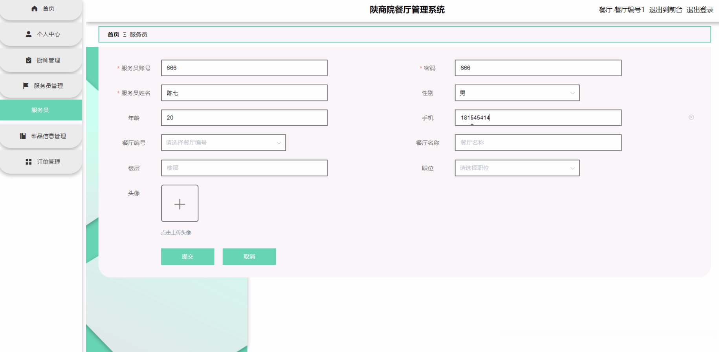This screenshot has height=352, width=719.
Task: Click the home icon in sidebar
Action: coord(35,8)
